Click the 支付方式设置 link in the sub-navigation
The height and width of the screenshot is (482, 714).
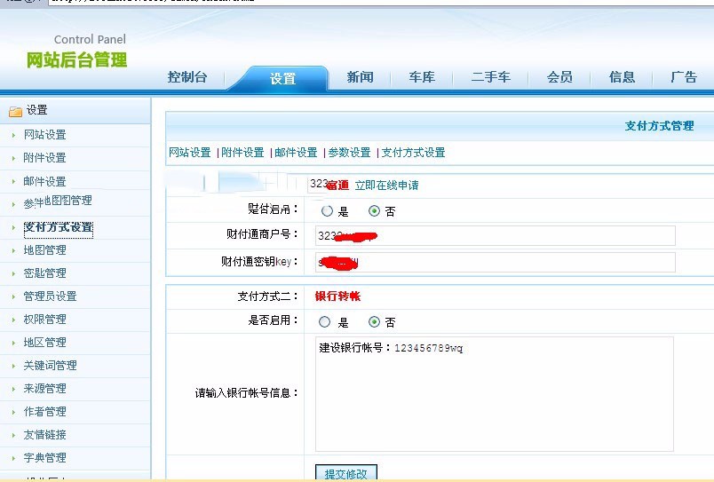point(413,153)
